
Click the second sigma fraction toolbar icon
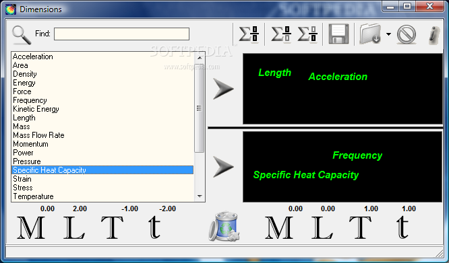[281, 34]
